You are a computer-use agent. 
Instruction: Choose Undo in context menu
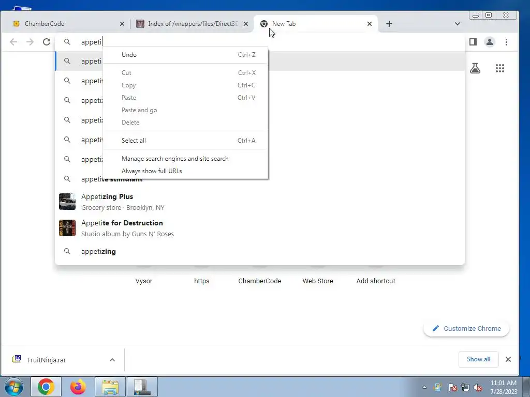(185, 55)
